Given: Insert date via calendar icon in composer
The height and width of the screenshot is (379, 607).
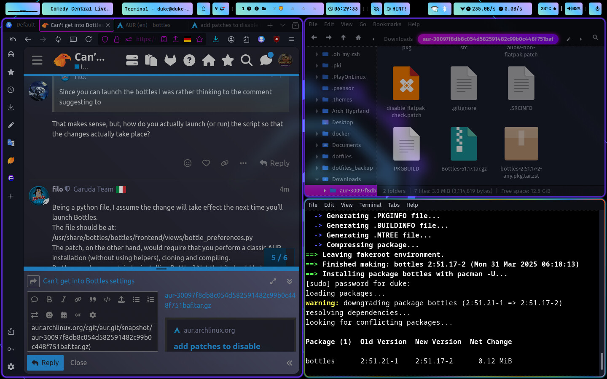Looking at the screenshot, I should click(64, 315).
